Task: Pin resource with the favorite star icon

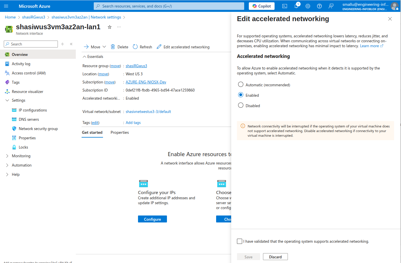Action: click(x=110, y=27)
